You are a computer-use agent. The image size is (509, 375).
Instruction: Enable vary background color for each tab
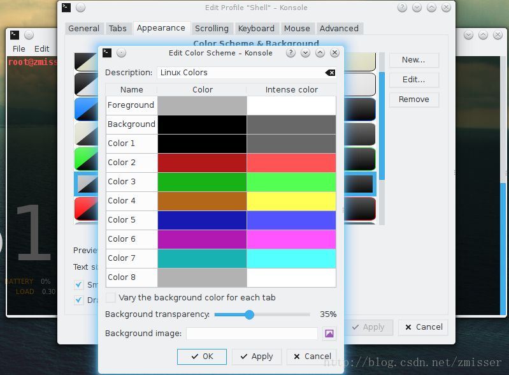pyautogui.click(x=111, y=297)
